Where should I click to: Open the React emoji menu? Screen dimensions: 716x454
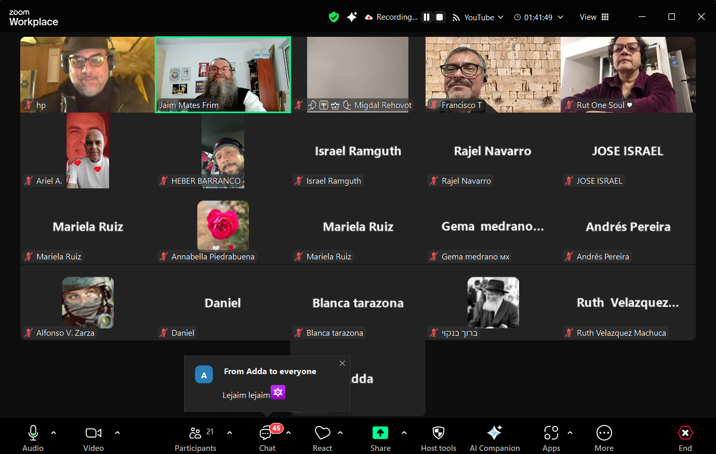tap(322, 438)
